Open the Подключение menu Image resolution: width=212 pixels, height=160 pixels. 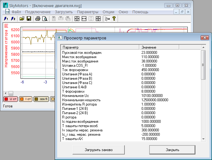38,12
